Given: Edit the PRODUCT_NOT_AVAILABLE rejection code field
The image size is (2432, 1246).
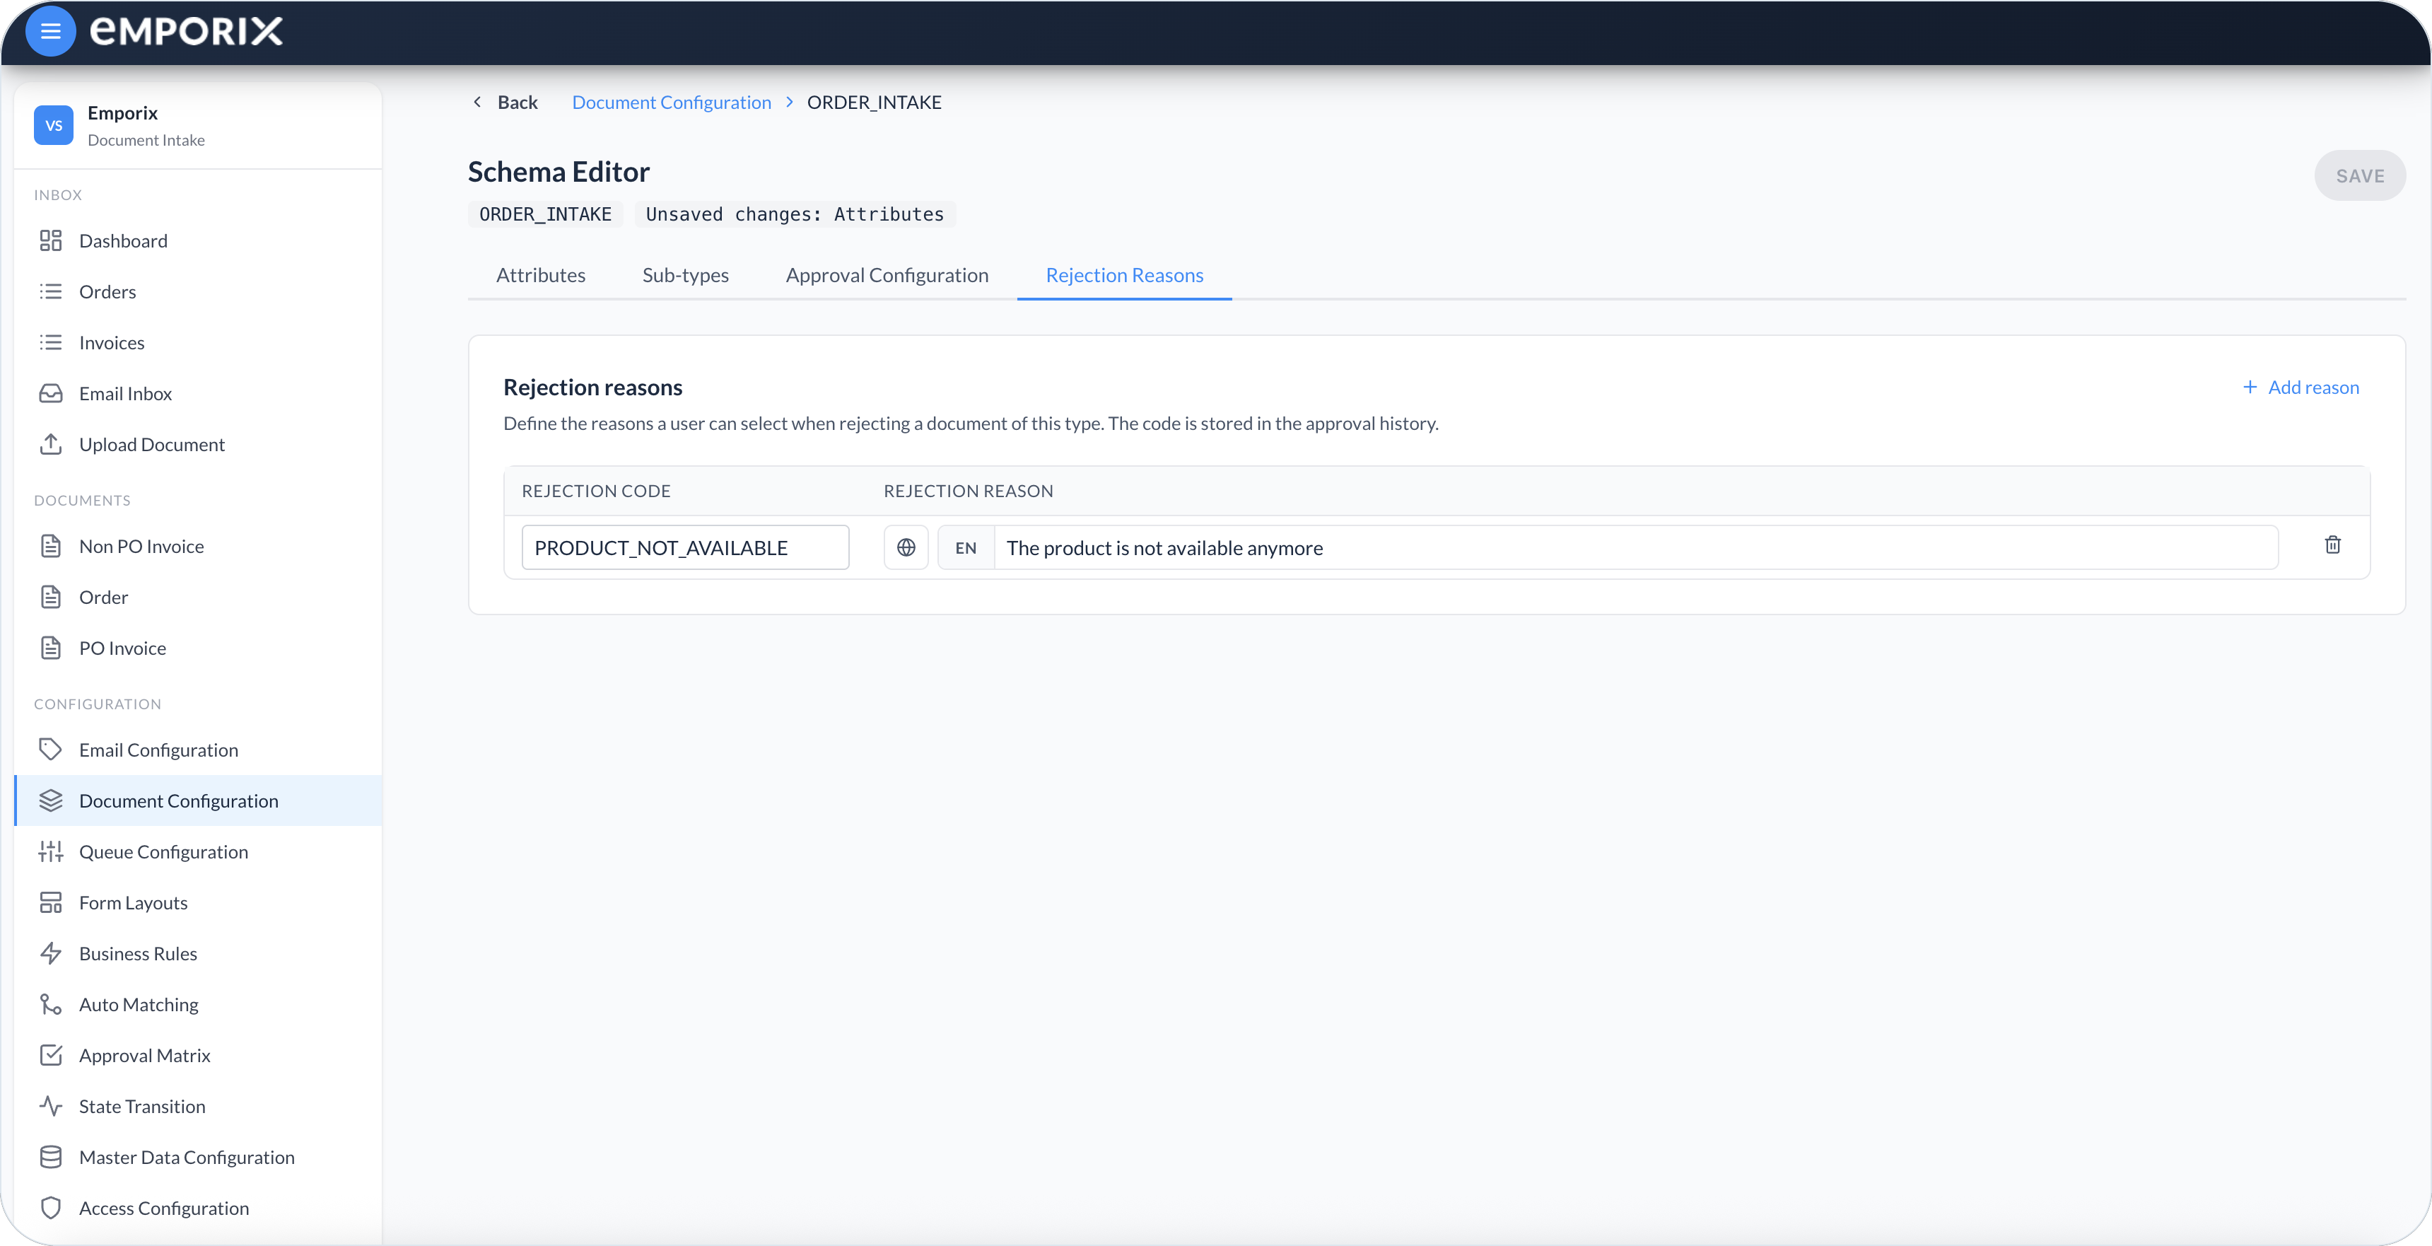Looking at the screenshot, I should click(x=686, y=548).
